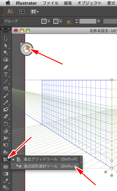The width and height of the screenshot is (117, 191).
Task: Click the 線 stroke panel link
Action: click(x=69, y=22)
